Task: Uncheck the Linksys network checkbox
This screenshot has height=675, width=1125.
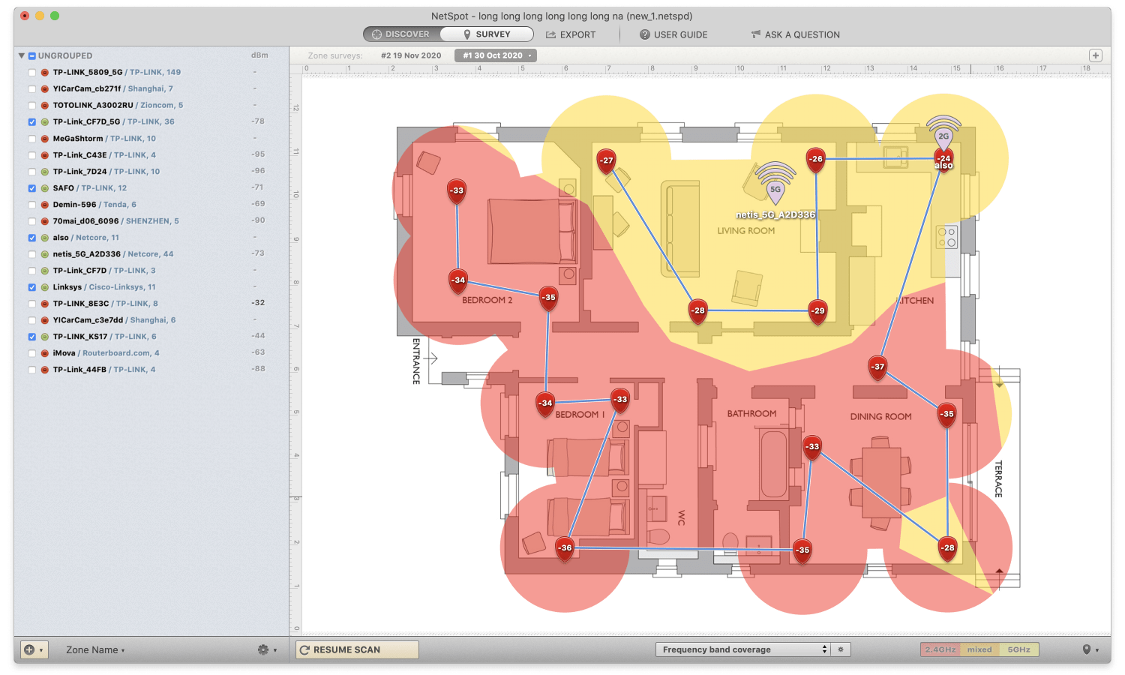Action: 31,287
